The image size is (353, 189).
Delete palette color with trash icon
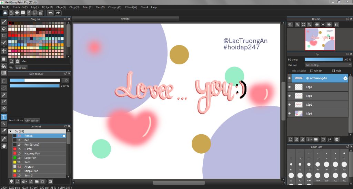[x=17, y=61]
